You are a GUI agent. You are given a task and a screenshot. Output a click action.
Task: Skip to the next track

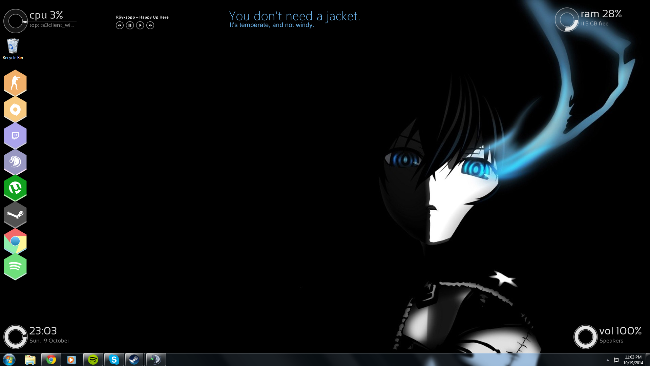[150, 25]
